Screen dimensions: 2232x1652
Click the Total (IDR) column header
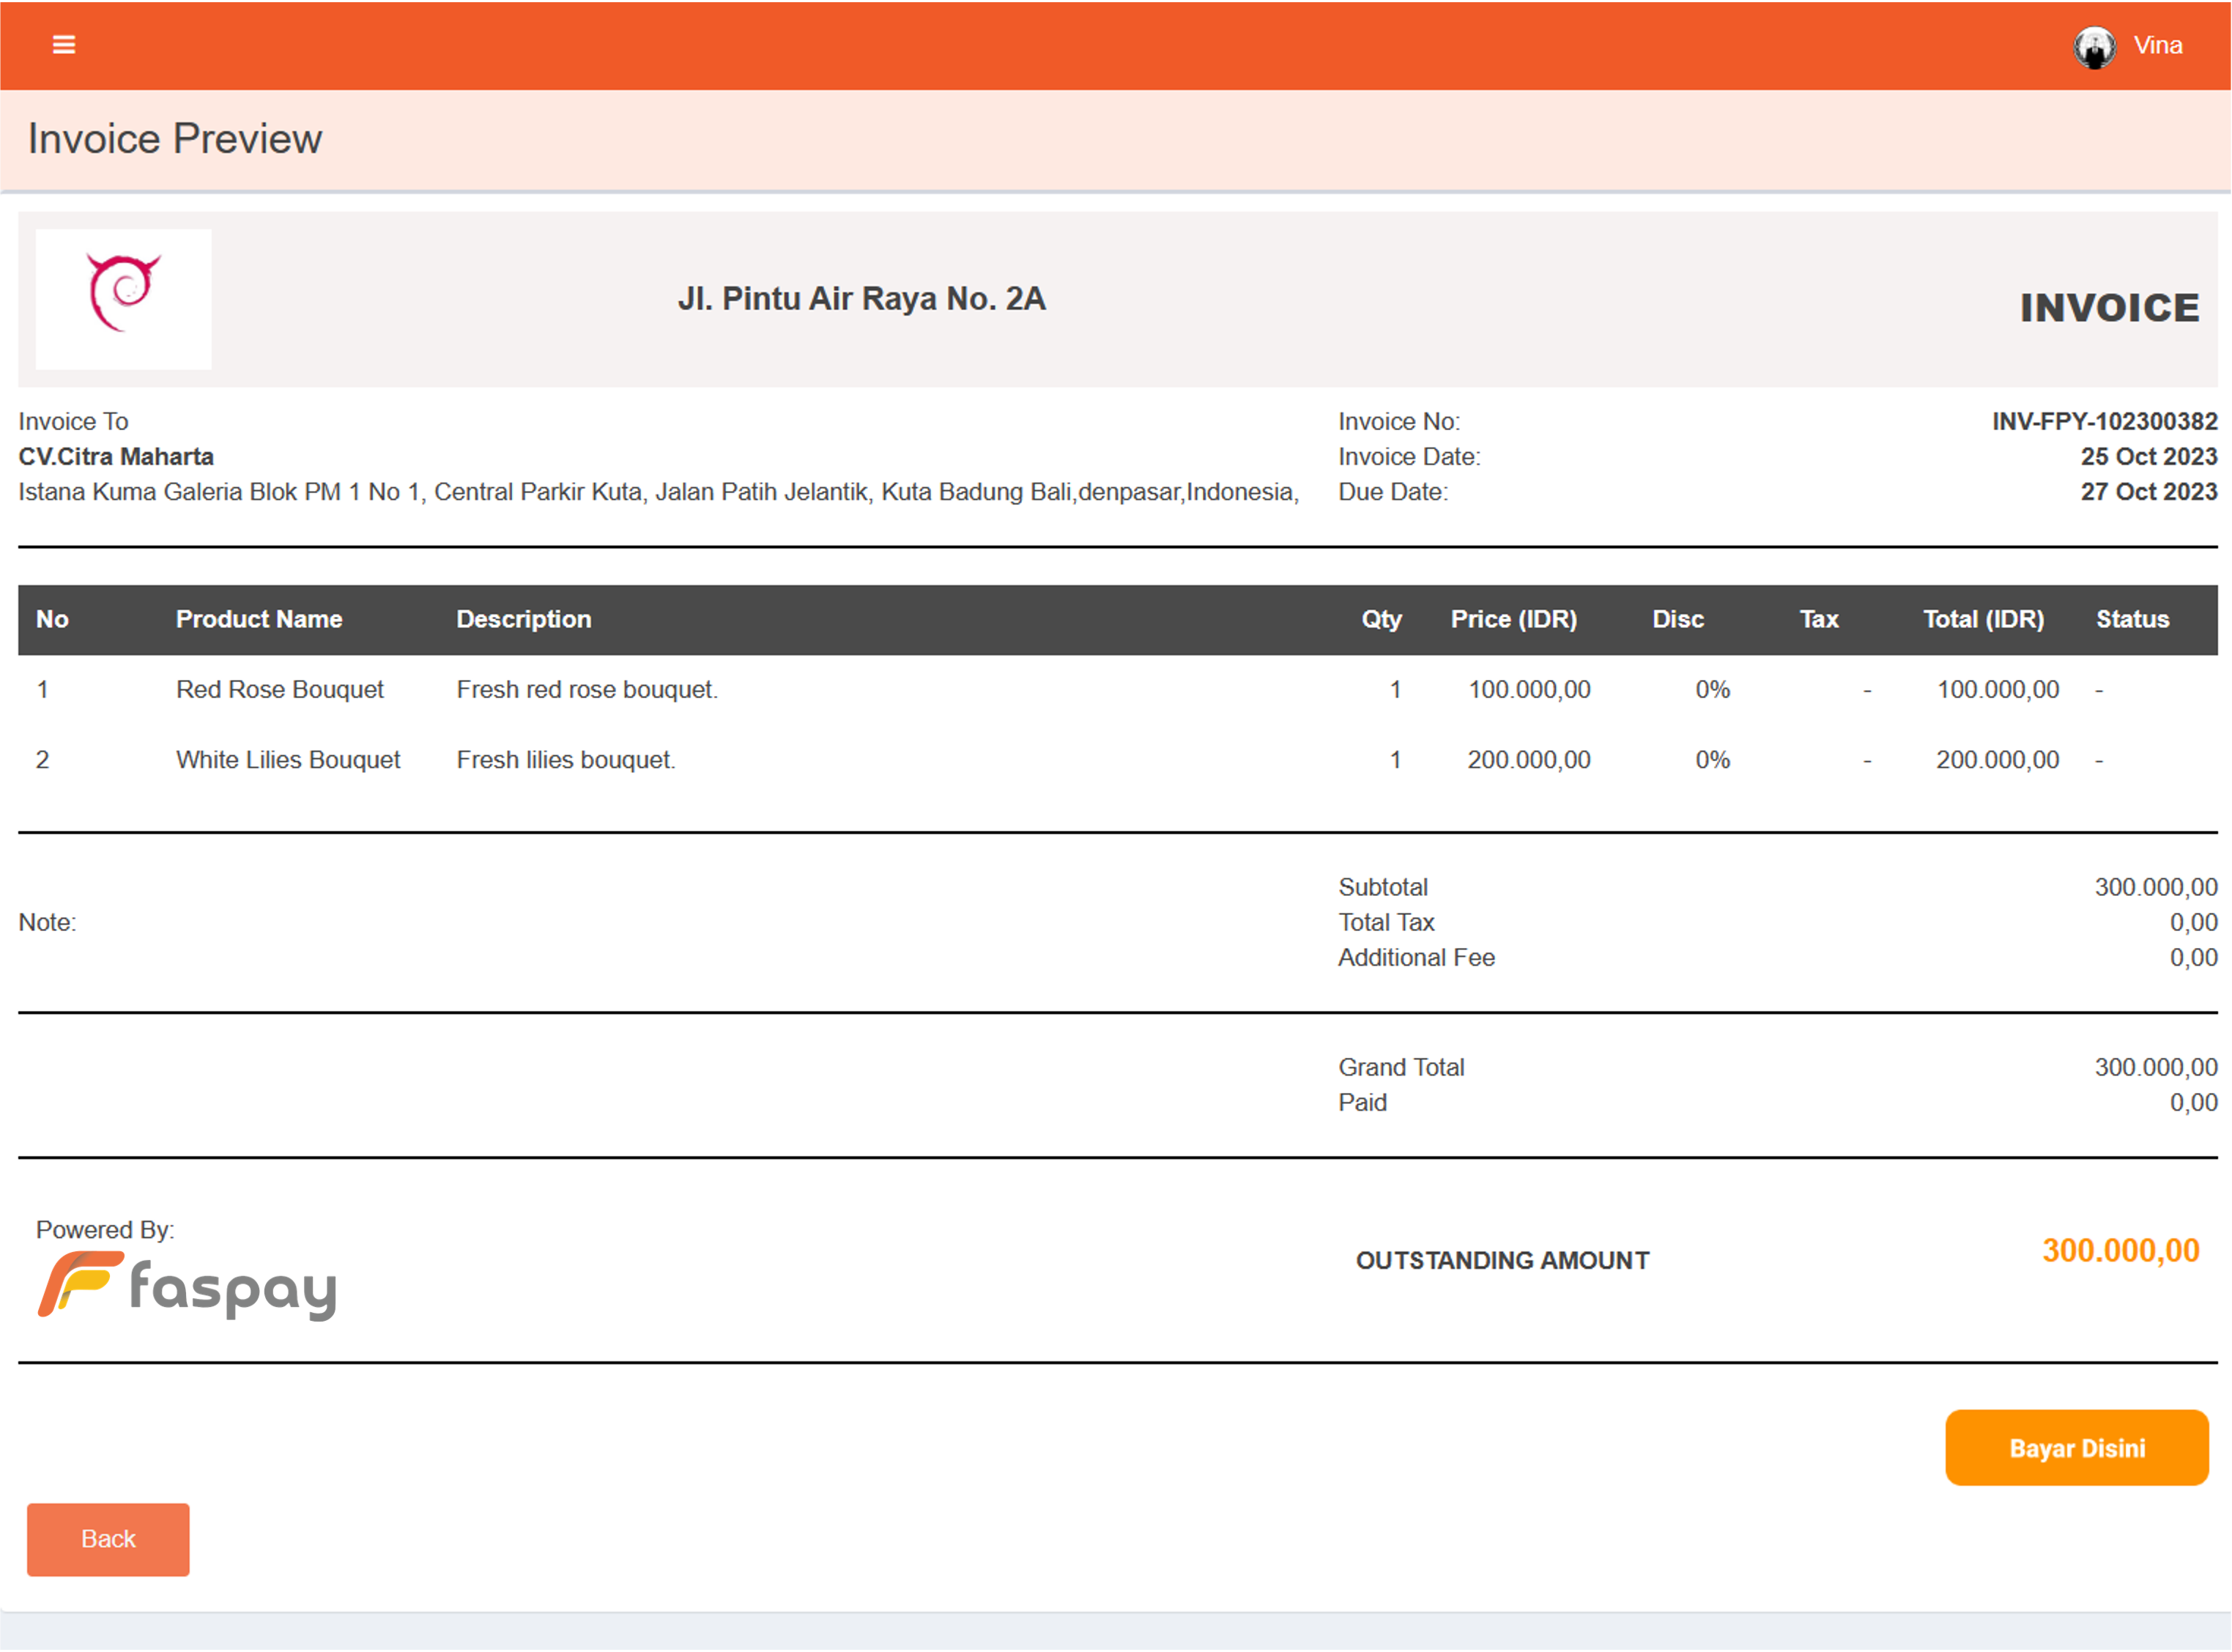coord(1983,619)
